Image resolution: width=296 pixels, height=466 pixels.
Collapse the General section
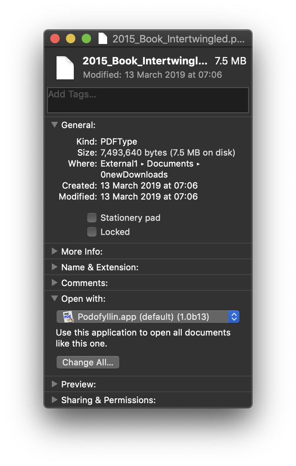[55, 125]
